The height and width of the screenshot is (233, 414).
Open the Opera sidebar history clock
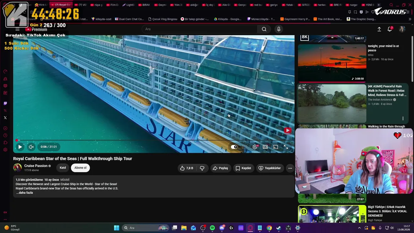coord(5,135)
